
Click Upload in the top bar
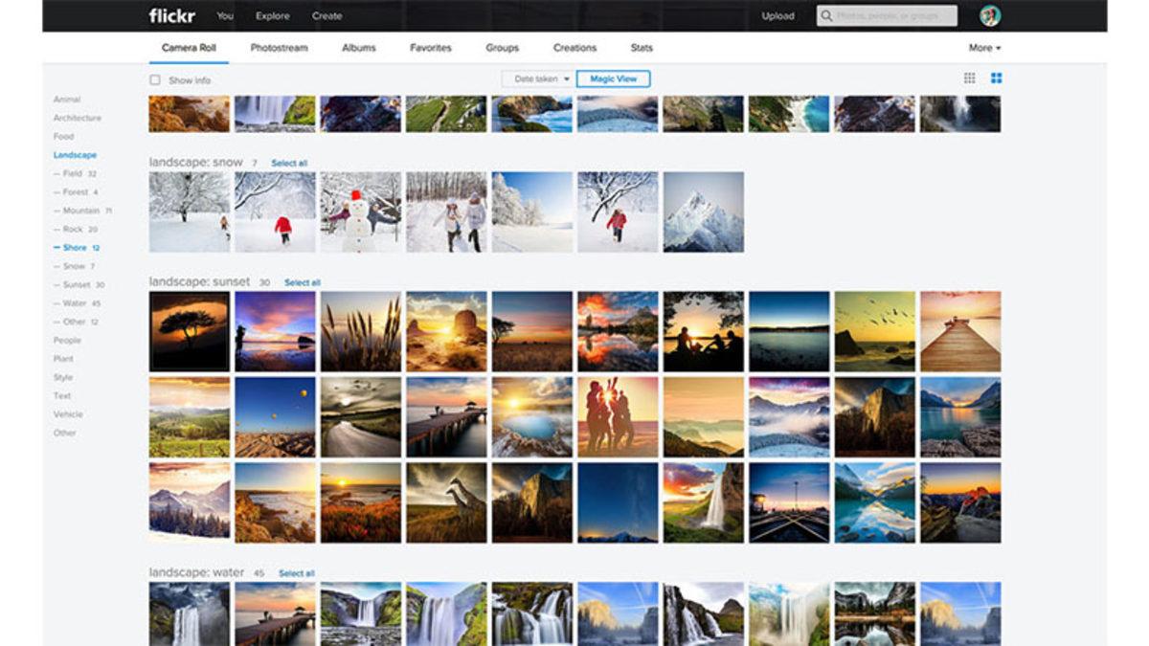777,16
